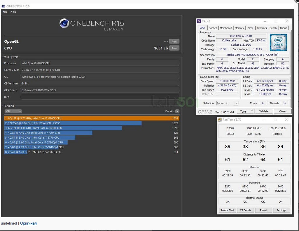Click the Cinebench logo sphere icon
Viewport: 299px width, 231px height.
tap(64, 23)
